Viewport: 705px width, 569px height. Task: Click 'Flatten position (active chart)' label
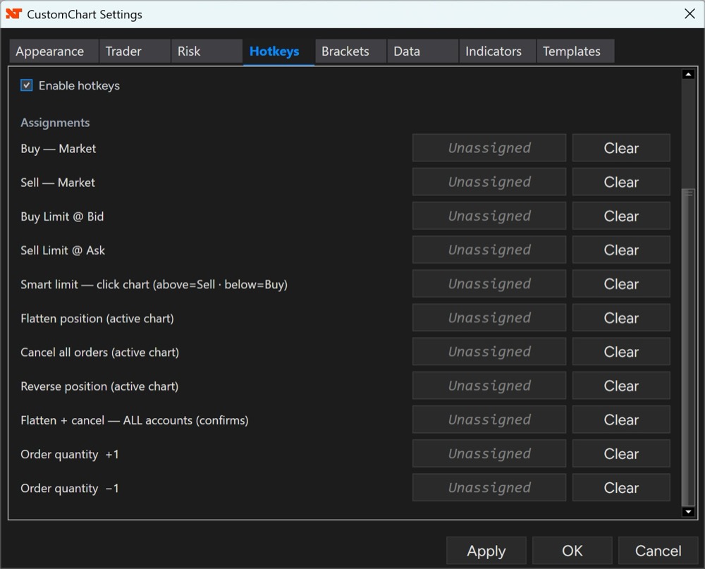point(97,319)
